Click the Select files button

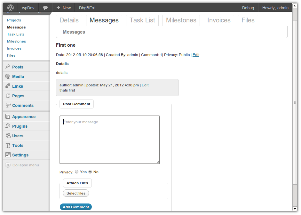point(76,193)
